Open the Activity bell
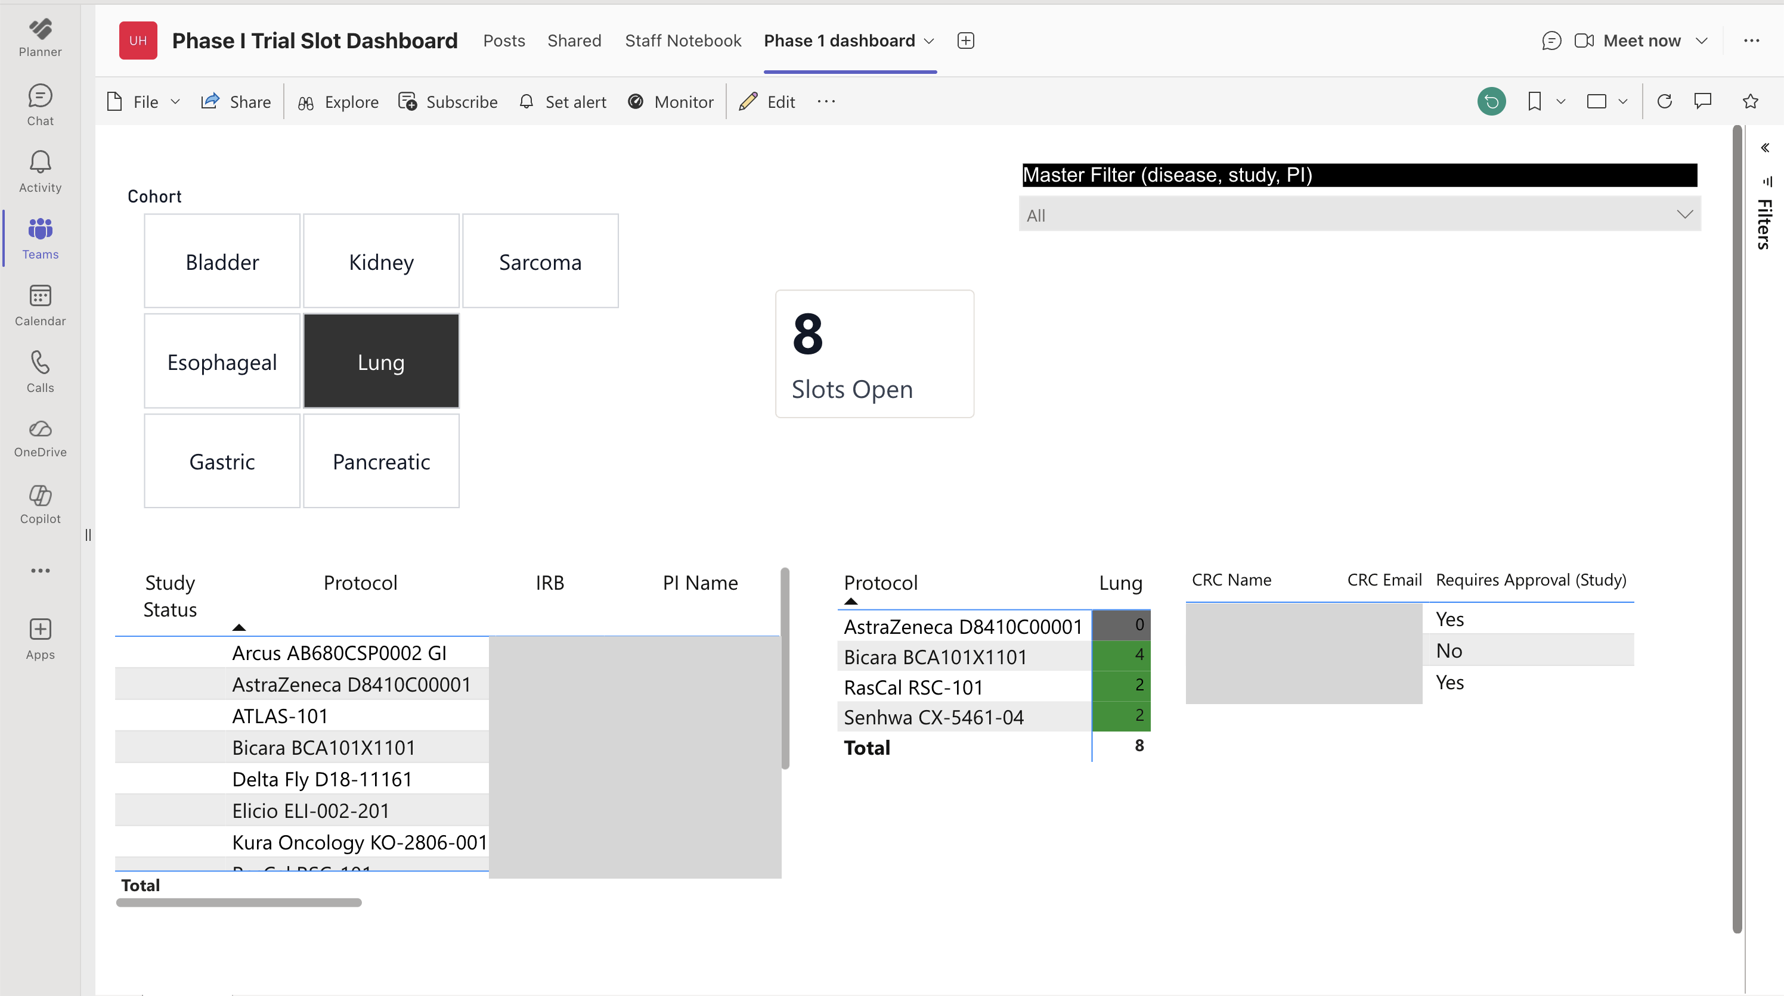This screenshot has height=996, width=1784. tap(40, 172)
